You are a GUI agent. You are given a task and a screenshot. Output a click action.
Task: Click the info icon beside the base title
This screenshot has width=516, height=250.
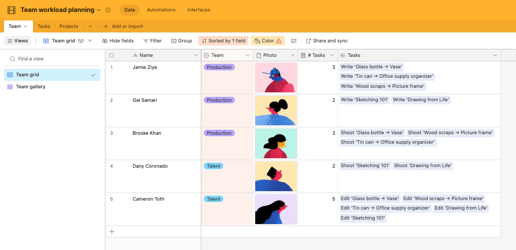[108, 10]
